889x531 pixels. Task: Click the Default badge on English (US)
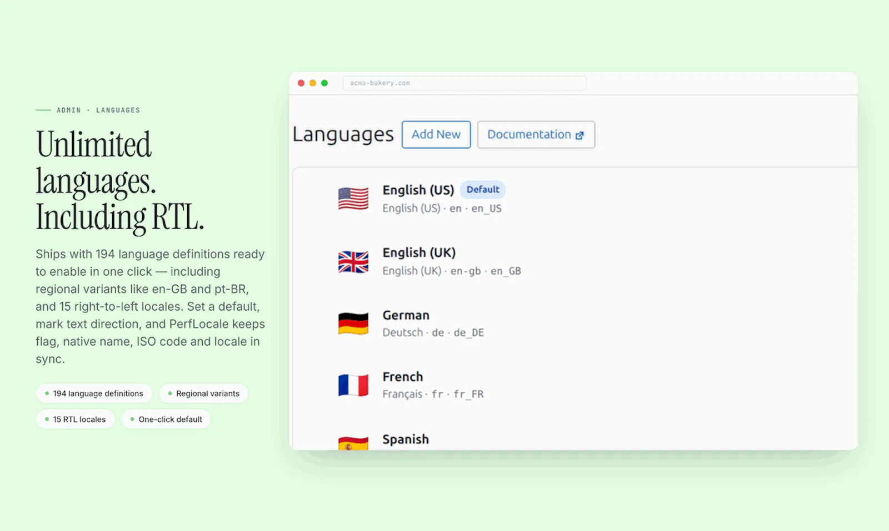[x=483, y=190]
